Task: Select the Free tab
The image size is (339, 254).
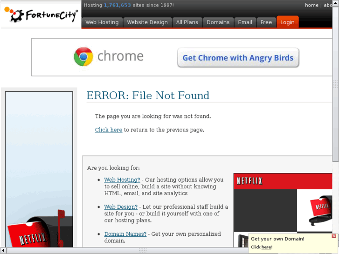Action: click(x=266, y=22)
